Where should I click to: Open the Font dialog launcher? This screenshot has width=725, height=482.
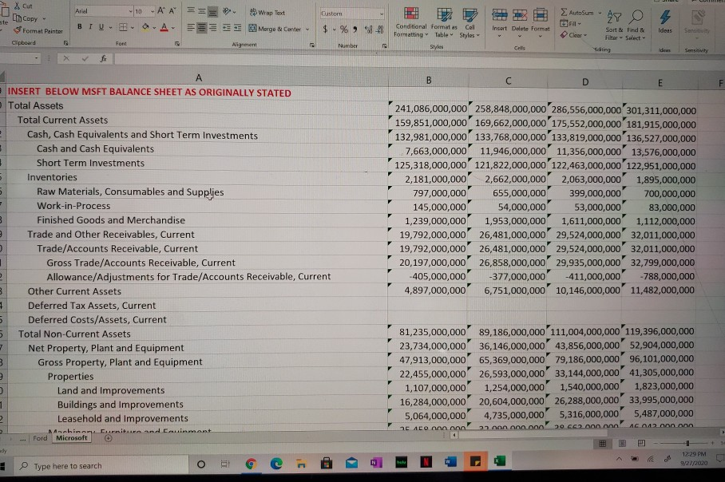177,44
